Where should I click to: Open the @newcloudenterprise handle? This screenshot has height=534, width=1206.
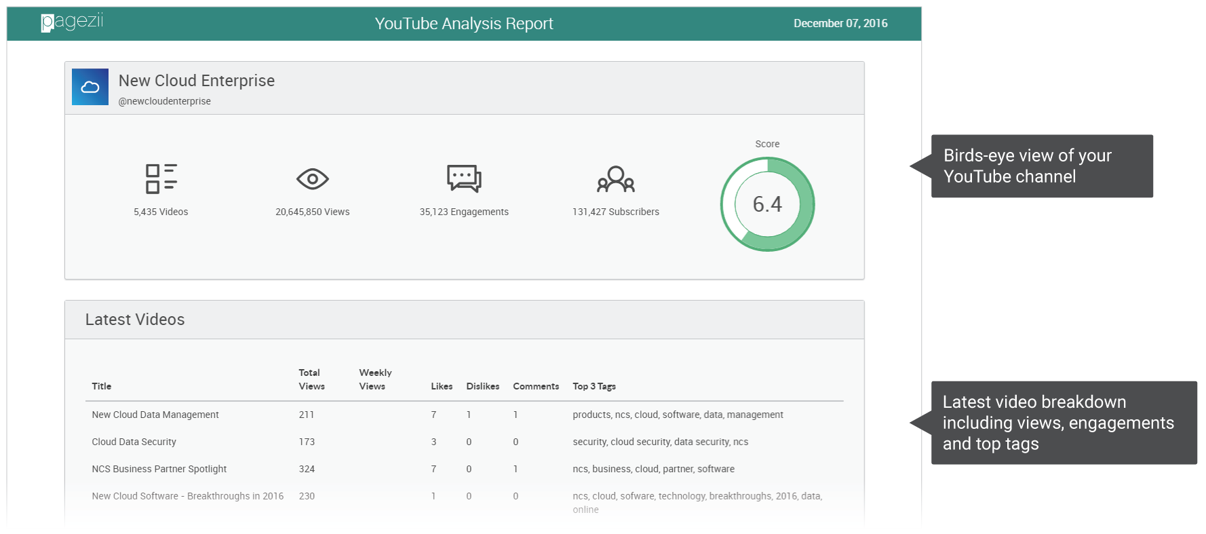coord(165,101)
